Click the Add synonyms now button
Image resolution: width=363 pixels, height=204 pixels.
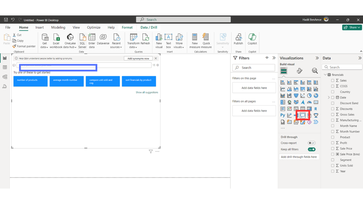138,58
